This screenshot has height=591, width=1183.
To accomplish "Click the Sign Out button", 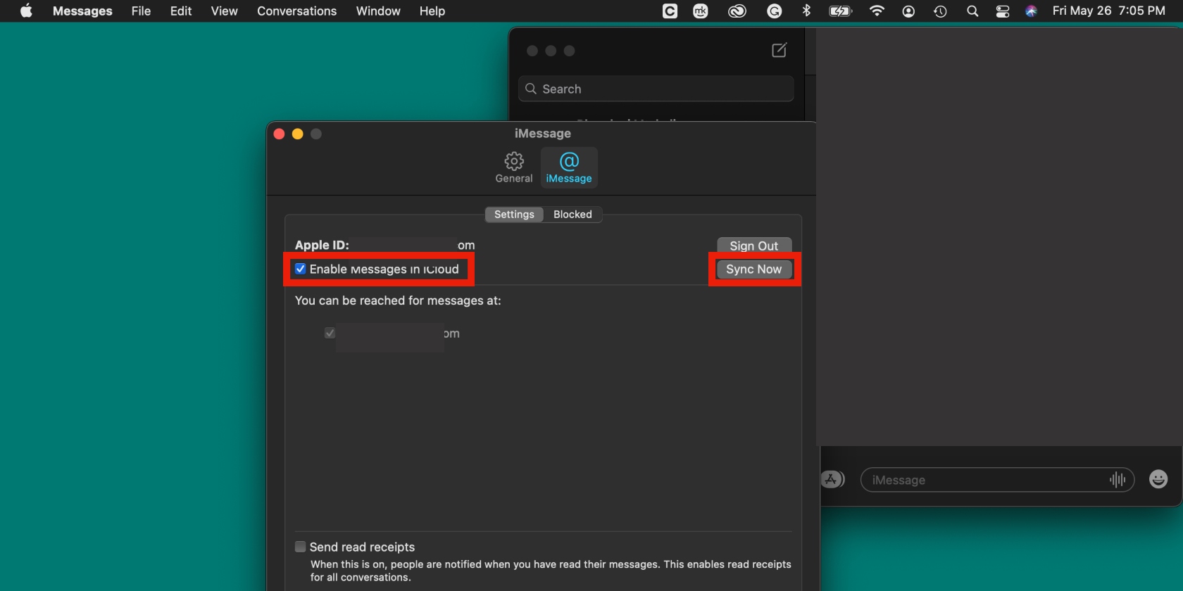I will (x=754, y=245).
